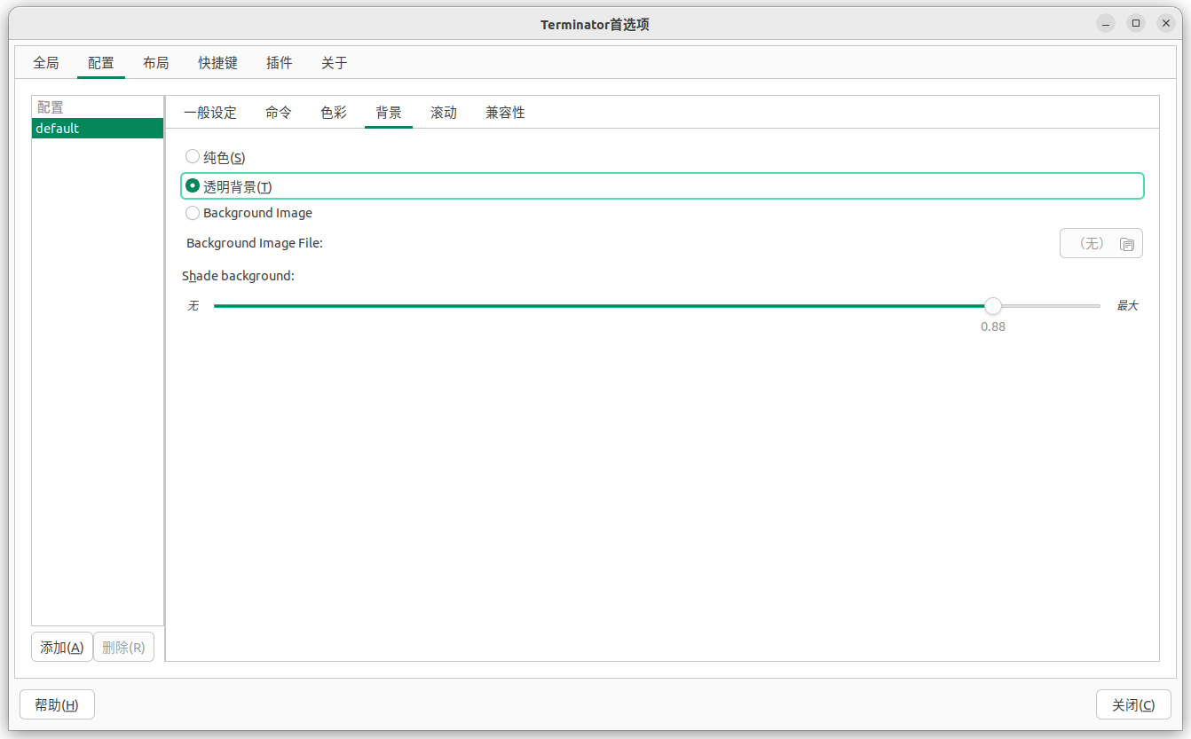Click the (无) file name button text
Image resolution: width=1191 pixels, height=739 pixels.
tap(1091, 243)
